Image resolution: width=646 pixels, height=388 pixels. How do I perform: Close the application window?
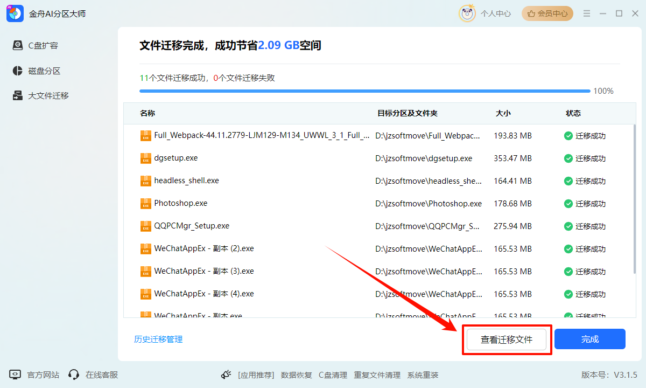click(x=634, y=13)
